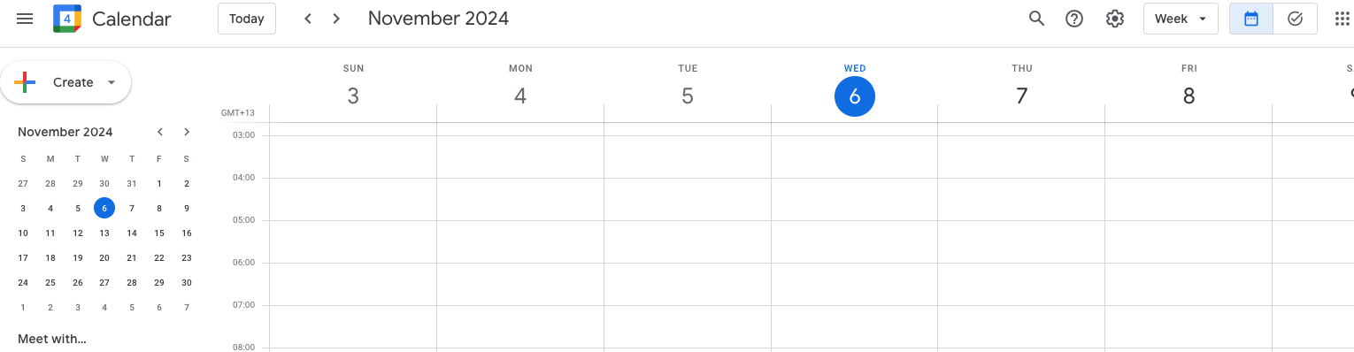This screenshot has width=1354, height=352.
Task: Switch to Tasks view toggle
Action: (x=1296, y=19)
